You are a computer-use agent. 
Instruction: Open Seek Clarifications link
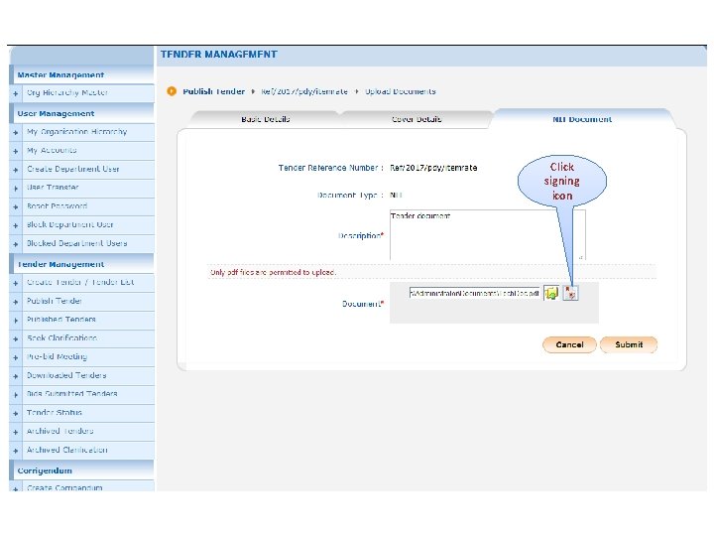click(x=61, y=338)
